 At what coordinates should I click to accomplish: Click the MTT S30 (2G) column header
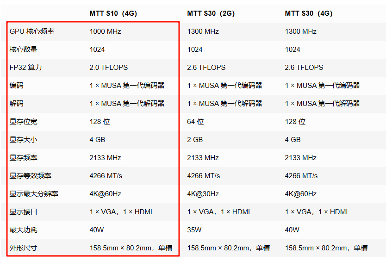[211, 13]
